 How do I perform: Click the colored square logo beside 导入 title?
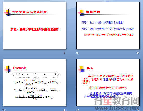click(81, 69)
